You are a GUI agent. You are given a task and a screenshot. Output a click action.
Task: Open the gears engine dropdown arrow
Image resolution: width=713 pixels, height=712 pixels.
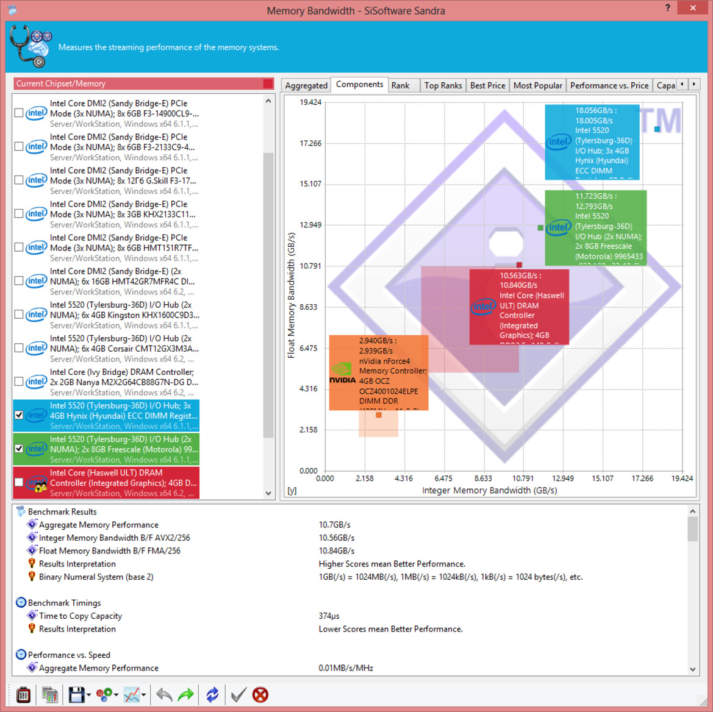point(116,695)
